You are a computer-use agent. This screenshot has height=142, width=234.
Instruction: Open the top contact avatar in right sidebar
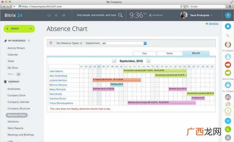pyautogui.click(x=228, y=45)
